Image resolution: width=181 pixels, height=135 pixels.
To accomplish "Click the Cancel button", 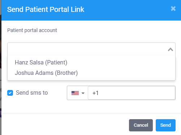I will coord(141,125).
